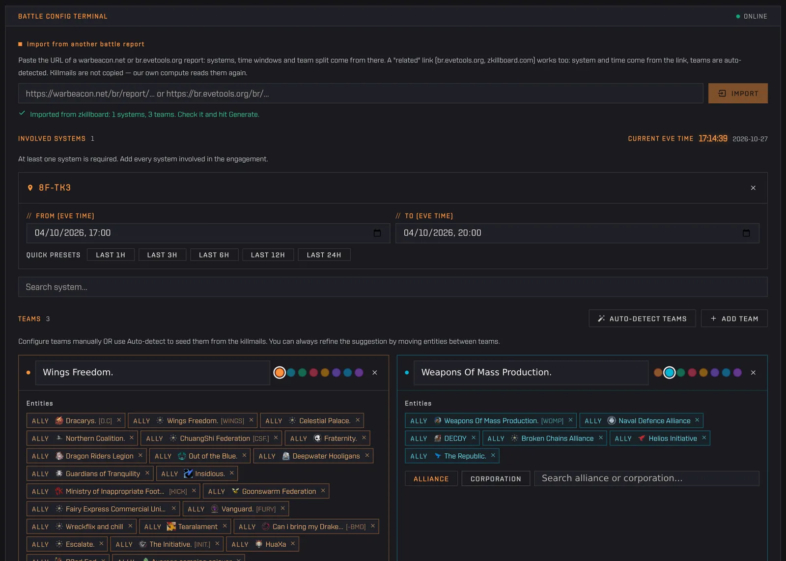Remove Northern Coalition. entity
This screenshot has height=561, width=786.
click(132, 438)
